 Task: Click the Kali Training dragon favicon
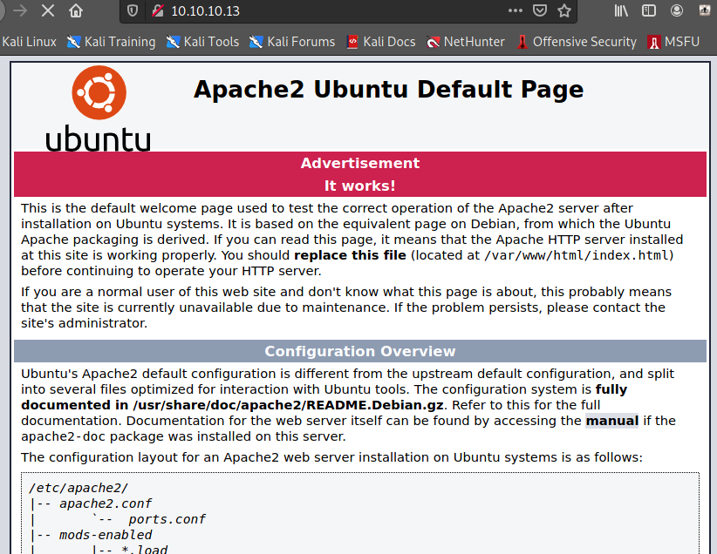tap(73, 42)
